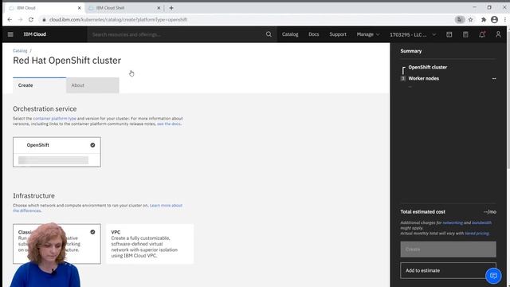Click the translate icon in address bar
The image size is (510, 287).
[x=459, y=19]
